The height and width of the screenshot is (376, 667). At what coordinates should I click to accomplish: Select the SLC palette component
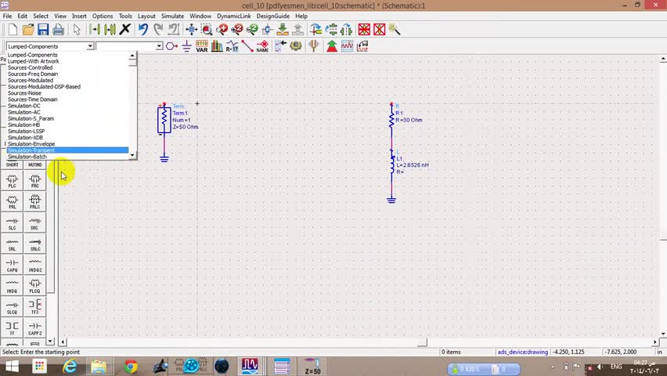12,222
